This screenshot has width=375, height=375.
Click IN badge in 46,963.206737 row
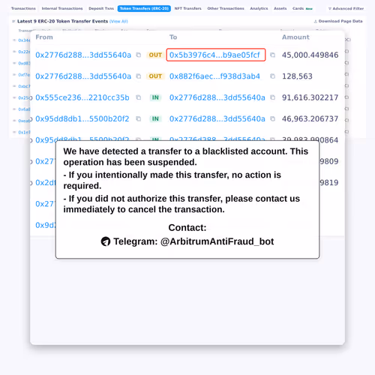pos(155,118)
